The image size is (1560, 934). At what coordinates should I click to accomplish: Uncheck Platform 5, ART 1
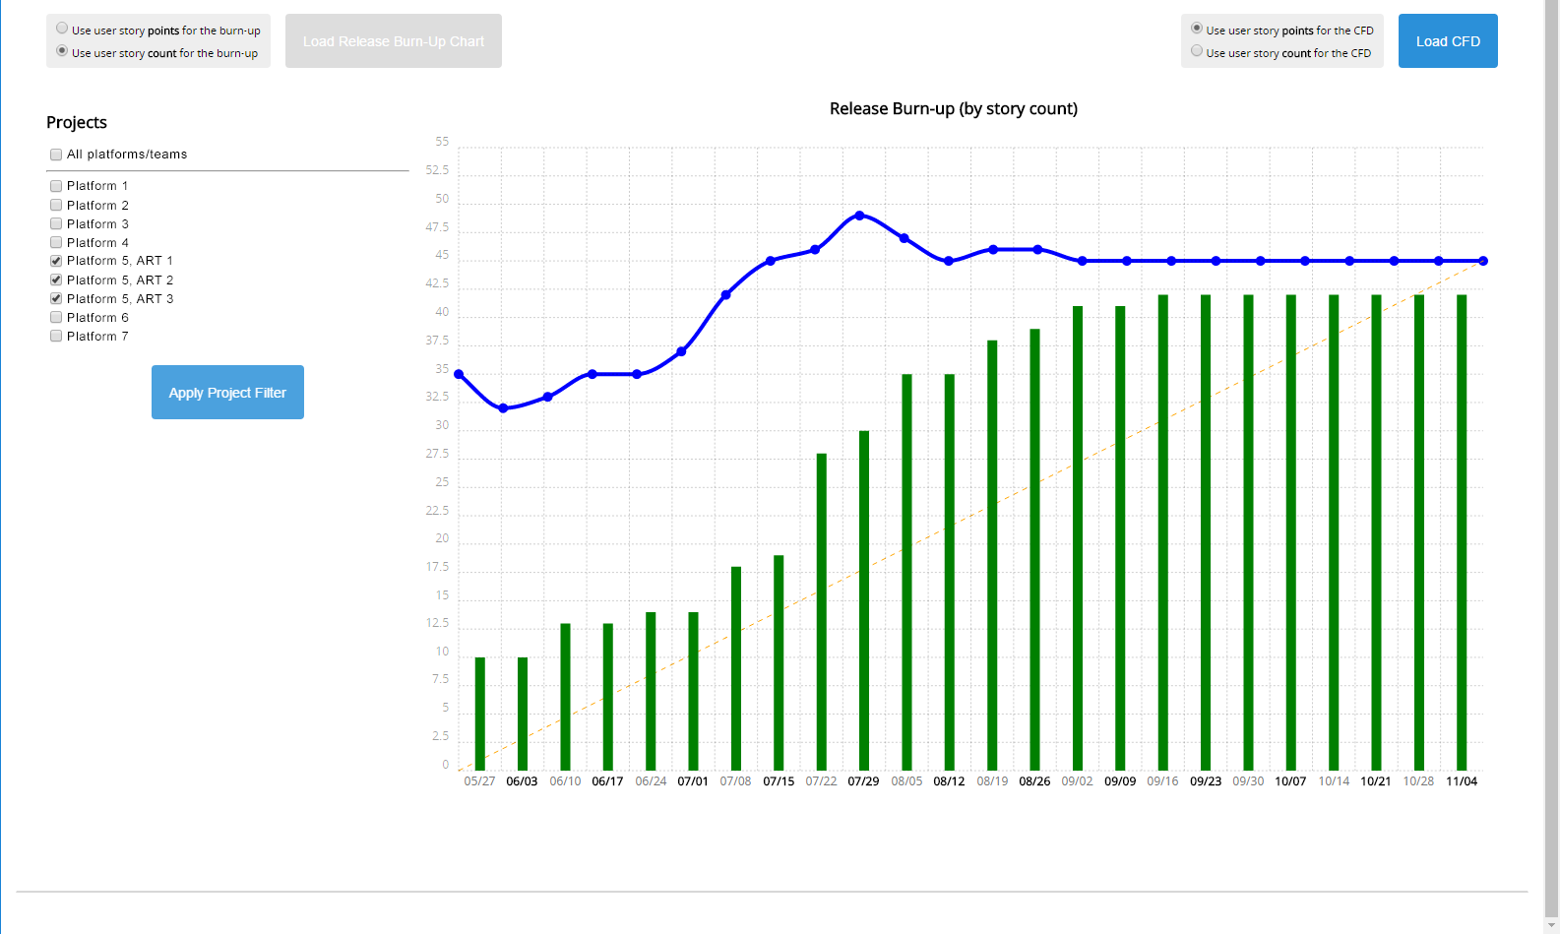click(56, 261)
